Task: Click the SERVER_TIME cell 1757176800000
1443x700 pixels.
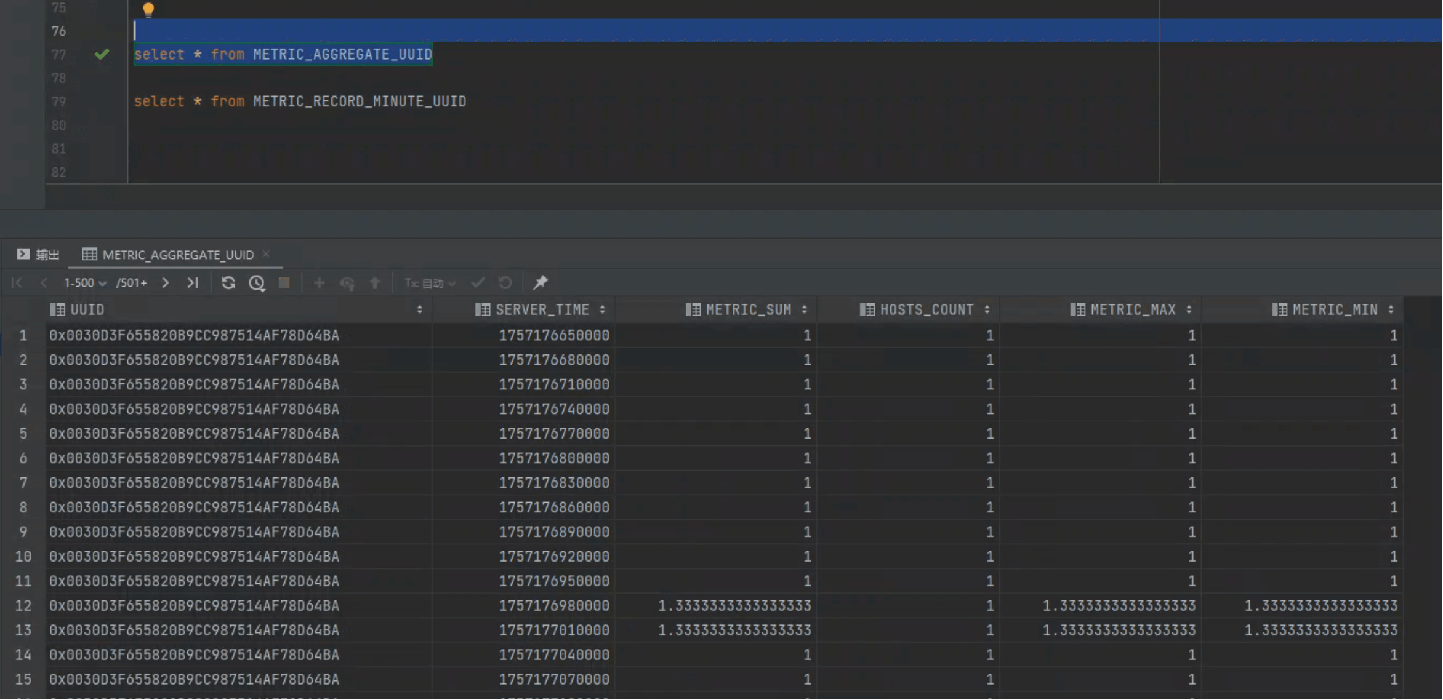Action: coord(523,458)
